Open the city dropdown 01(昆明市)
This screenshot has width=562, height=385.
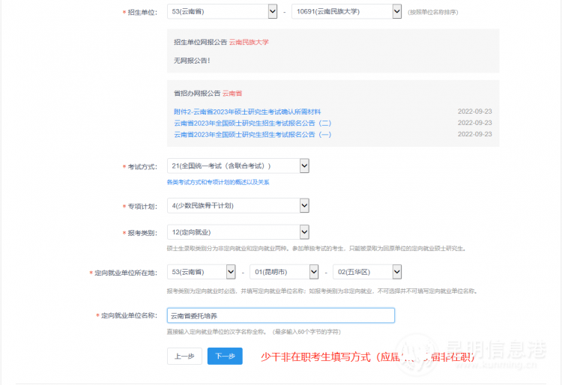coord(283,272)
